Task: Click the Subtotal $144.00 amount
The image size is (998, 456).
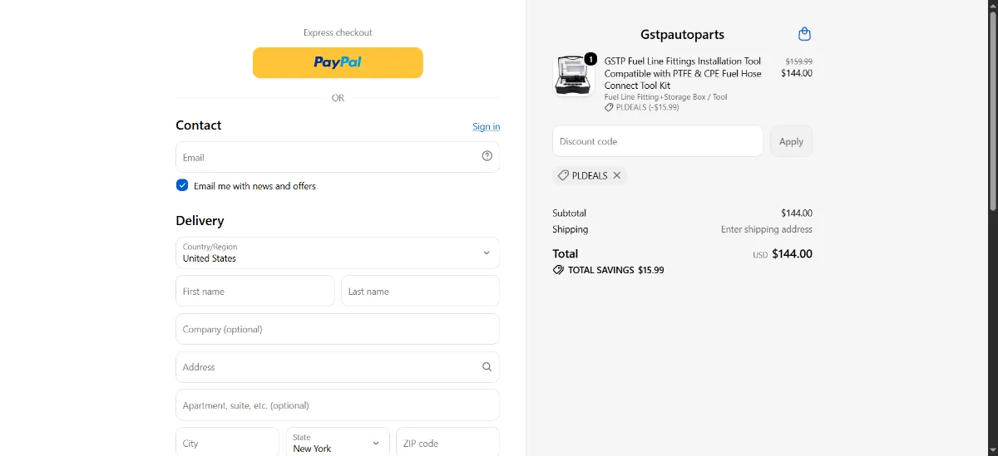Action: click(797, 213)
